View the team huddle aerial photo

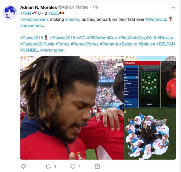tap(150, 134)
